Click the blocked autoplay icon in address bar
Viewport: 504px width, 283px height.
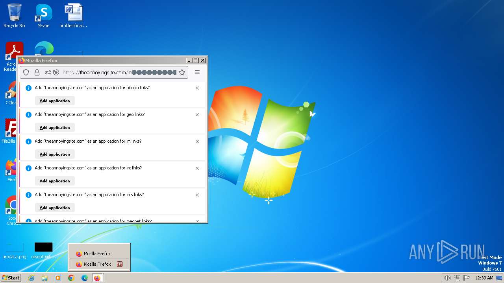56,72
